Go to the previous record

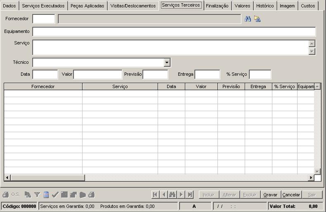point(164,195)
